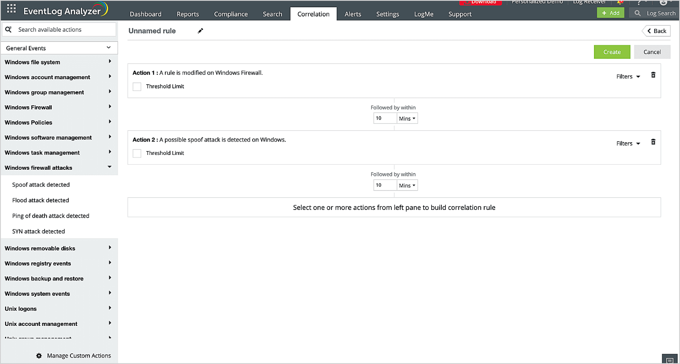Image resolution: width=680 pixels, height=364 pixels.
Task: Switch to the Compliance tab
Action: (231, 14)
